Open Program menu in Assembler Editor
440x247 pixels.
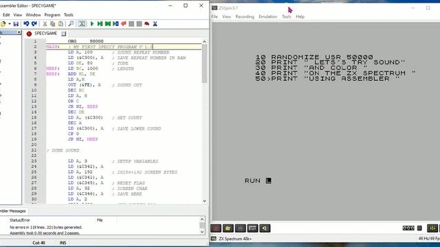click(x=52, y=15)
